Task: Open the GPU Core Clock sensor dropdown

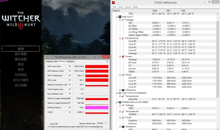Action: pyautogui.click(x=70, y=67)
